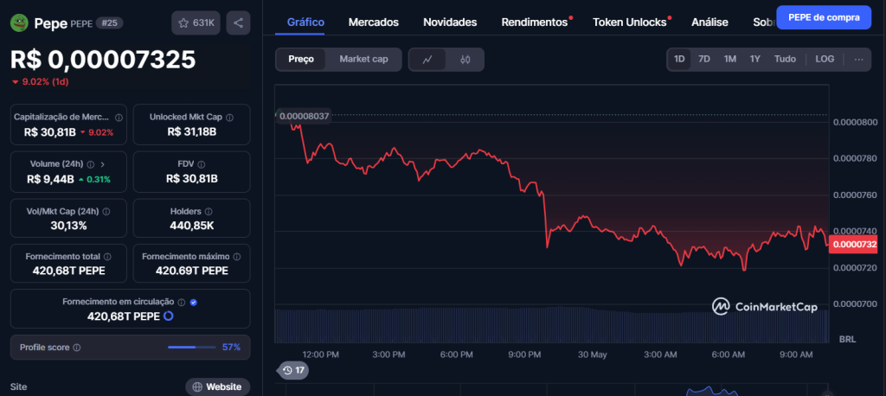Open the Mercados tab
Image resolution: width=886 pixels, height=396 pixels.
pos(374,22)
